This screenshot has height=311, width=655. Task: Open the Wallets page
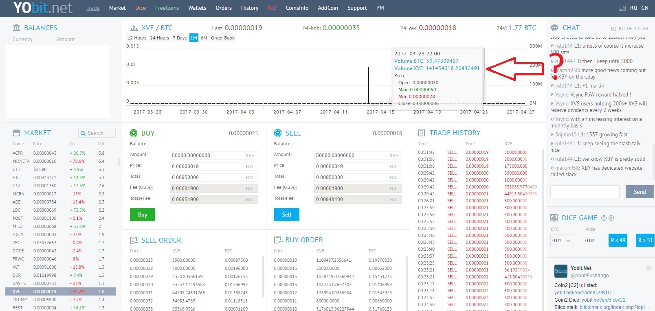(x=197, y=8)
